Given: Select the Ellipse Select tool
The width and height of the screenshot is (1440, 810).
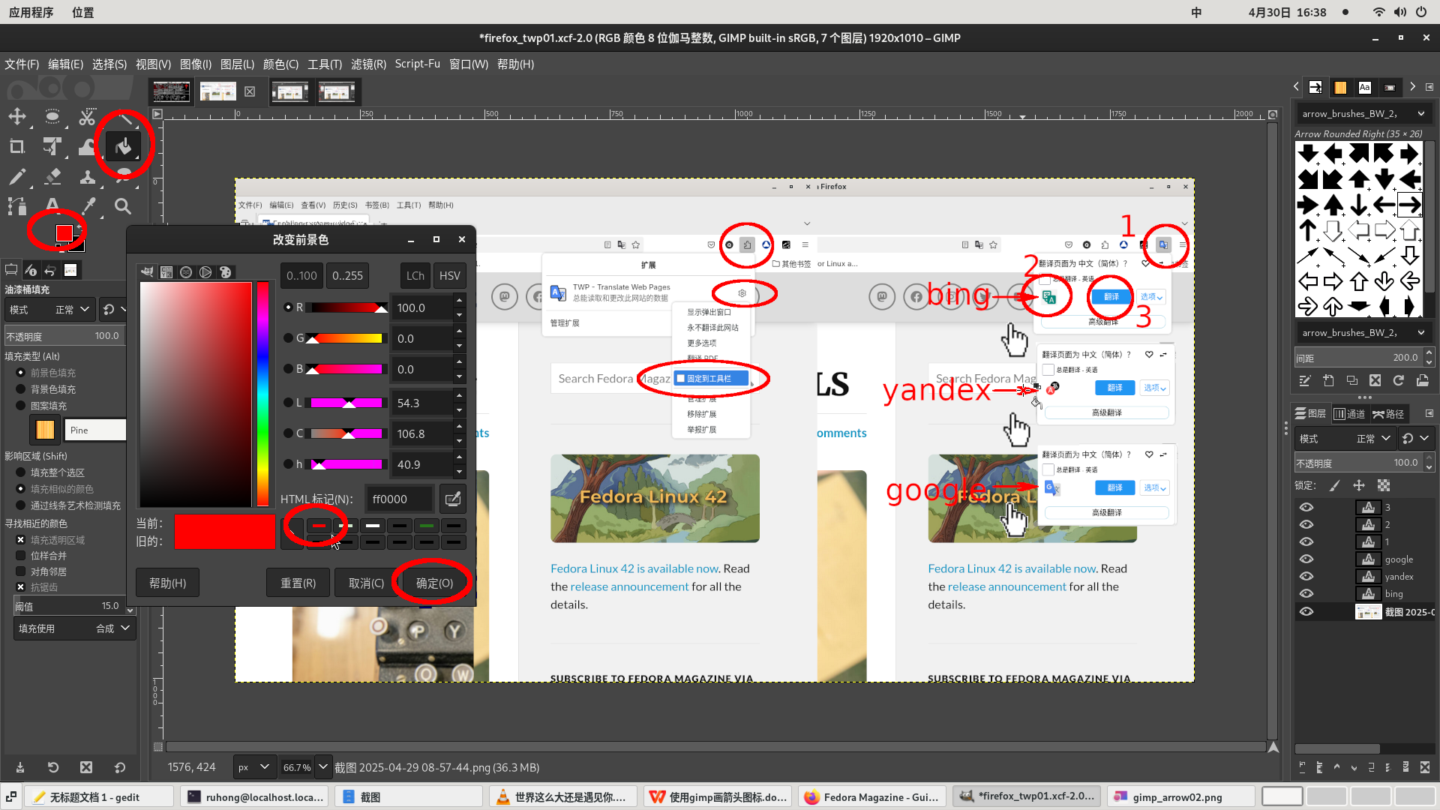Looking at the screenshot, I should point(52,116).
